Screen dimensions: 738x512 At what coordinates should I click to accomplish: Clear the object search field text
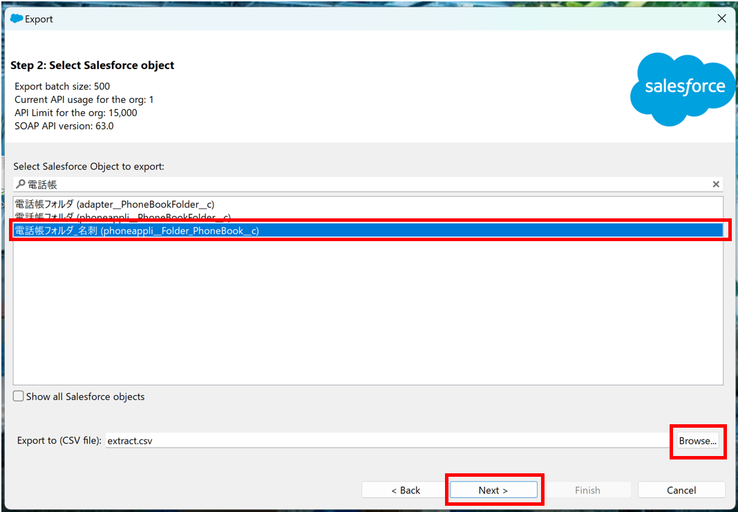(716, 184)
